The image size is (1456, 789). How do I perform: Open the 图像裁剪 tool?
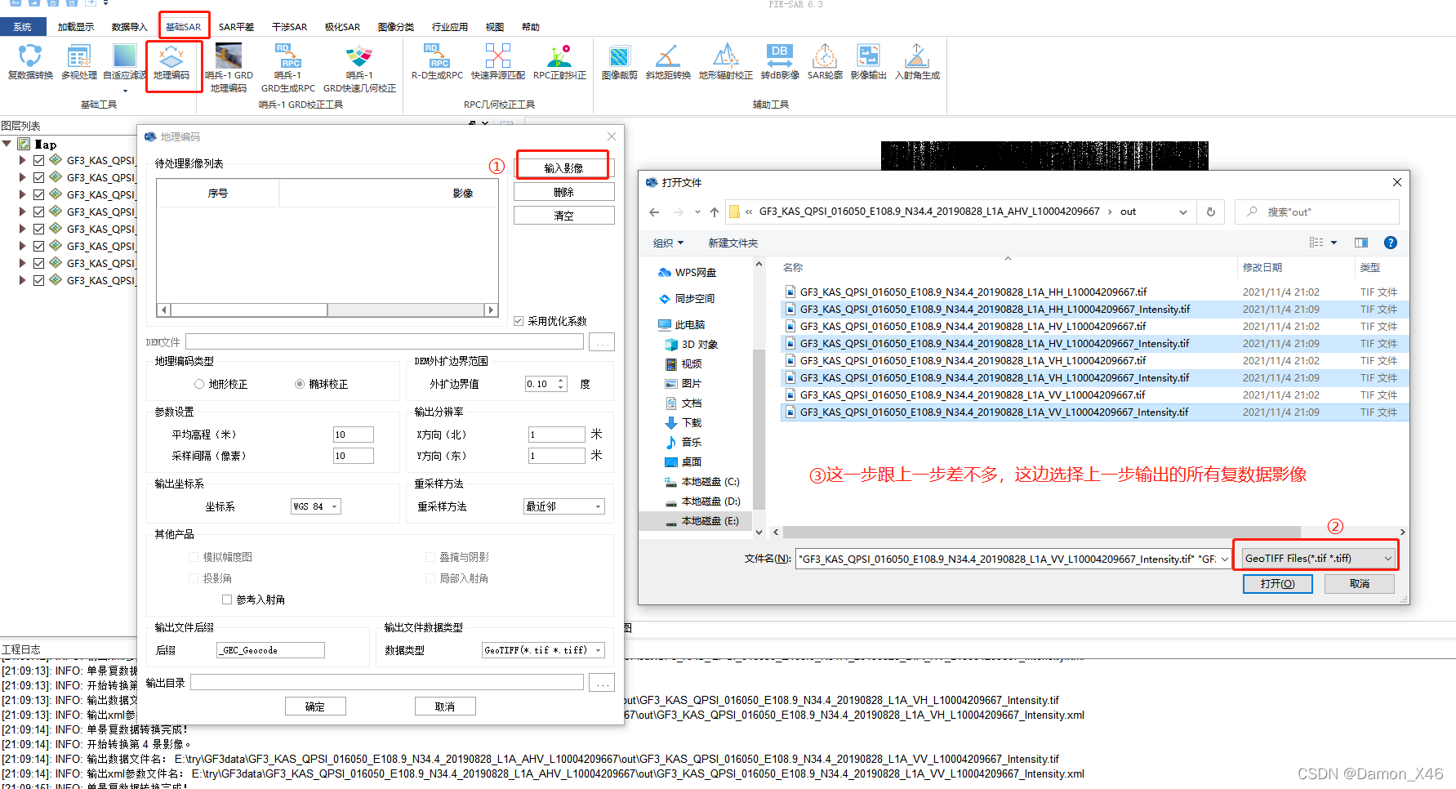click(x=620, y=62)
